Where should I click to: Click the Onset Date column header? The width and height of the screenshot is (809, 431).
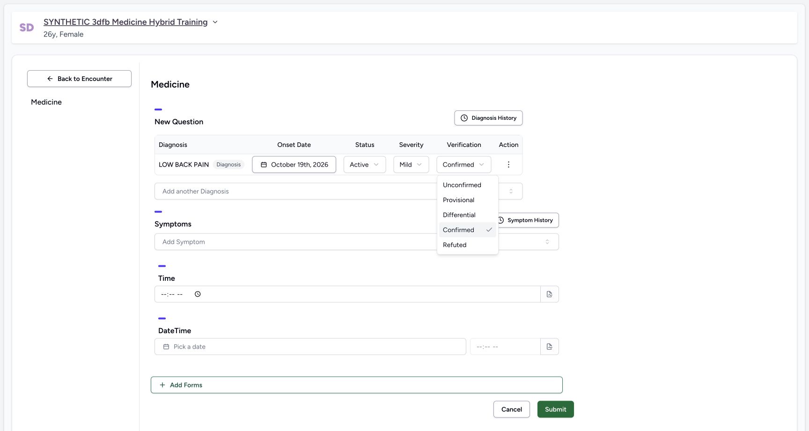pos(294,145)
